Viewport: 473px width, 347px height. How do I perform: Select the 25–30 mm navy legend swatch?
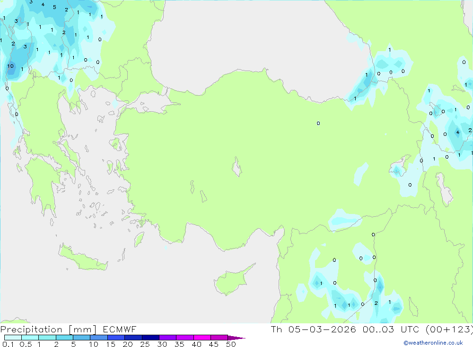[x=150, y=338]
